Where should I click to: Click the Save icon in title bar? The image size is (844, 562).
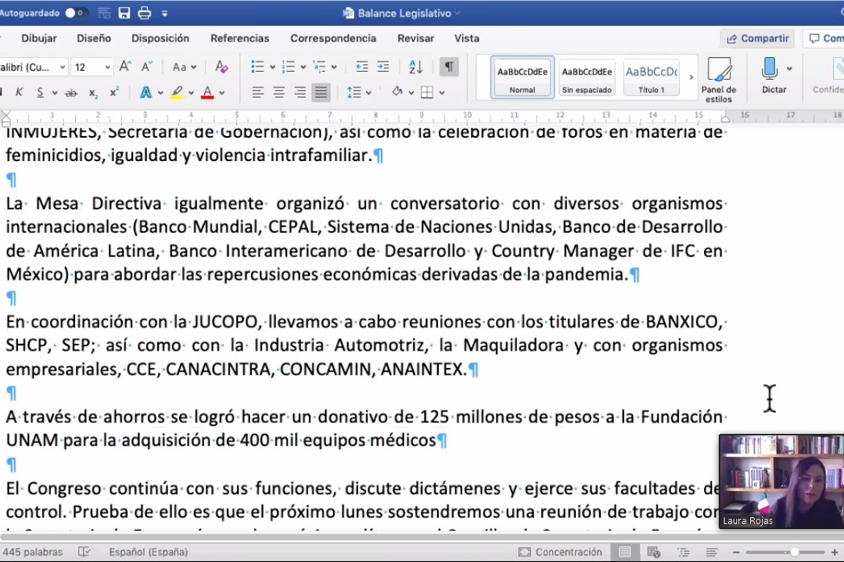124,13
